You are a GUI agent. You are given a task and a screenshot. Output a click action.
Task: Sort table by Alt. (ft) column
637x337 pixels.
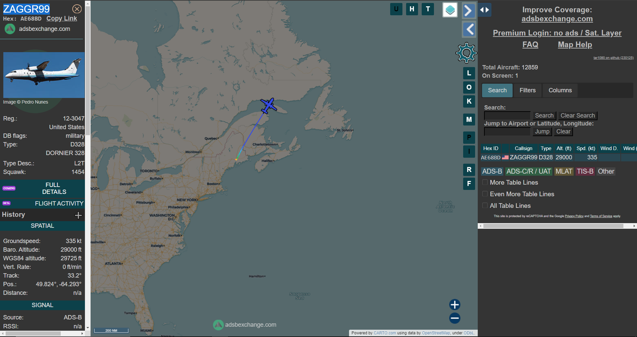(x=564, y=148)
